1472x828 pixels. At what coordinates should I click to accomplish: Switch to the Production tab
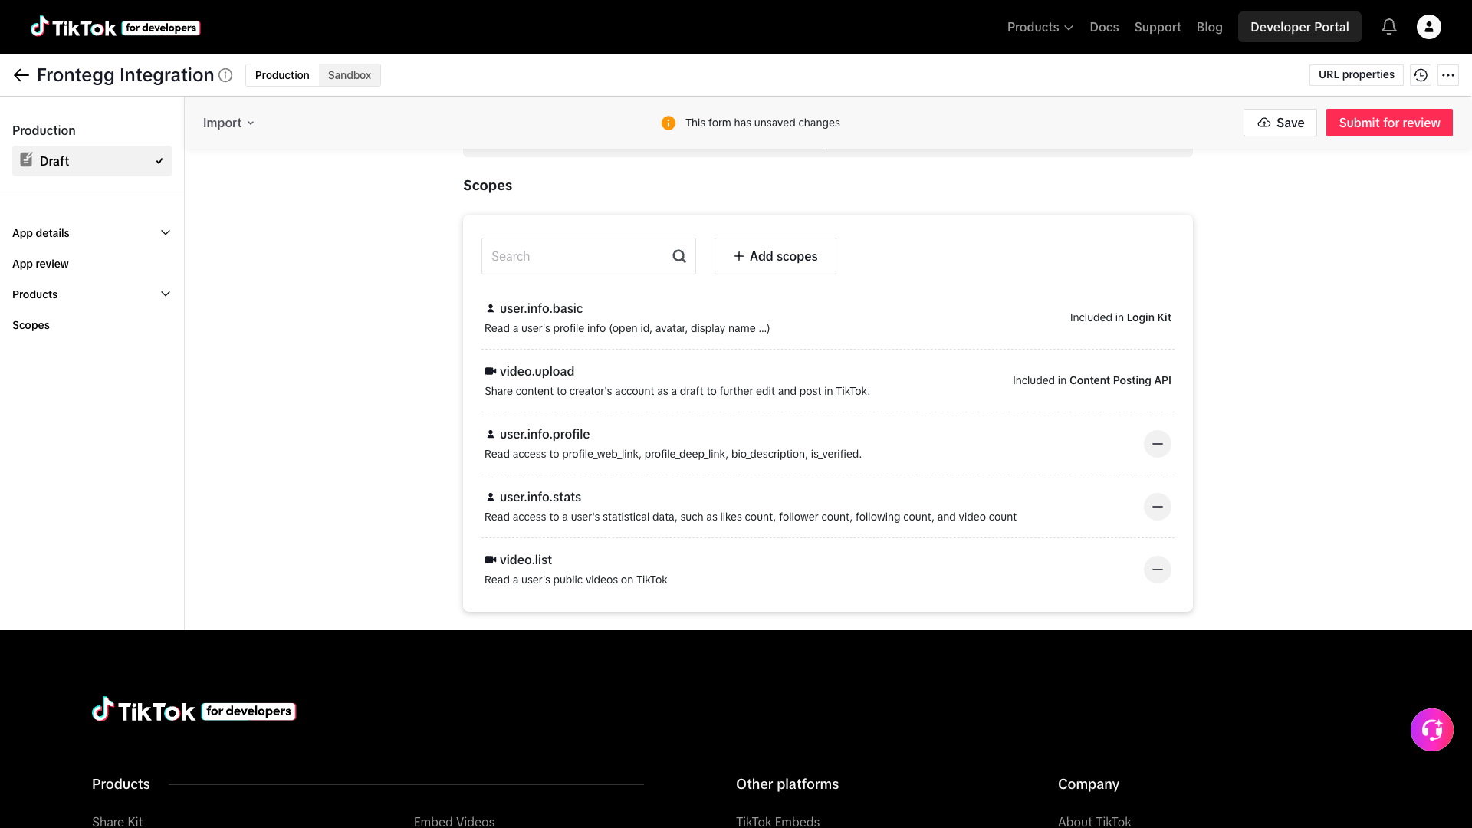[x=282, y=75]
